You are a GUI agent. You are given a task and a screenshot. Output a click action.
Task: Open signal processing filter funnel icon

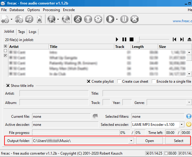coord(88,19)
